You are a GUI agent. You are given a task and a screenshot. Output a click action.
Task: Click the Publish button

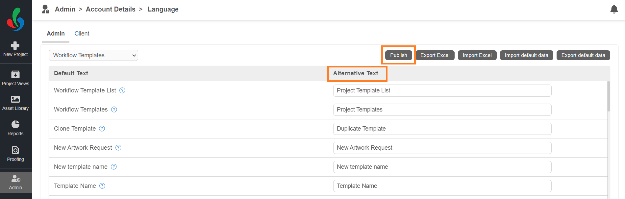399,55
